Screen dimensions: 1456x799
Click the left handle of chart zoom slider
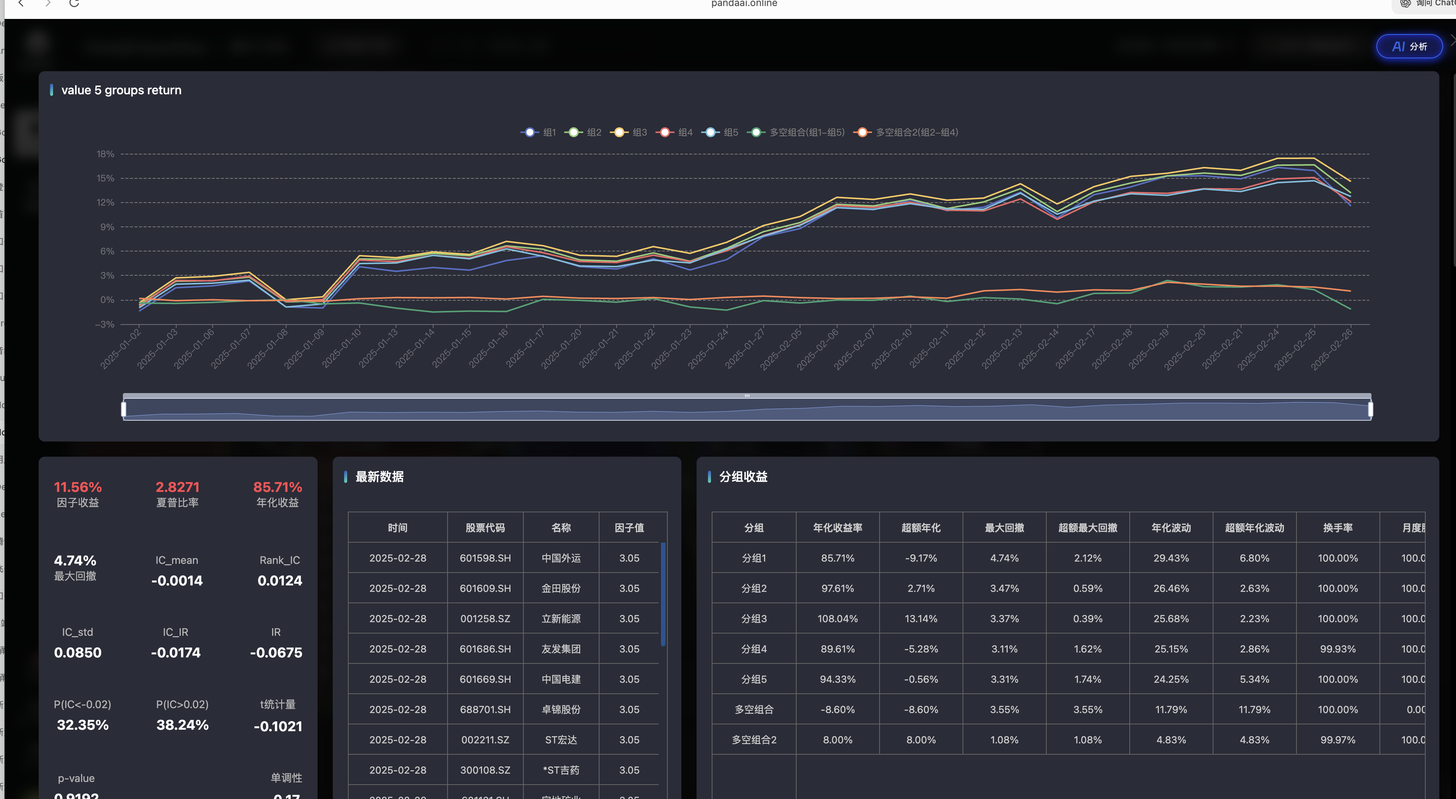click(x=124, y=409)
